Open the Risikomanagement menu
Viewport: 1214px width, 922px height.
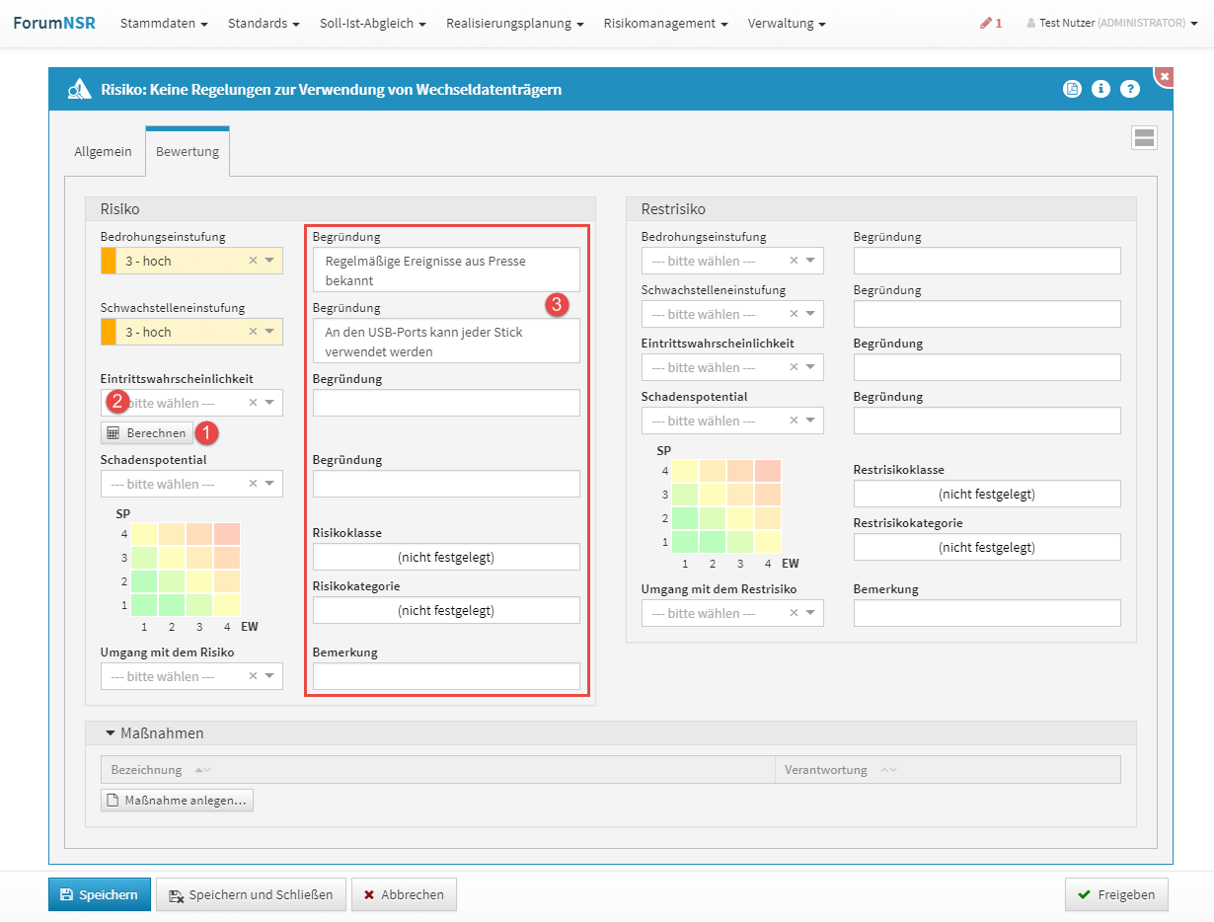coord(665,23)
